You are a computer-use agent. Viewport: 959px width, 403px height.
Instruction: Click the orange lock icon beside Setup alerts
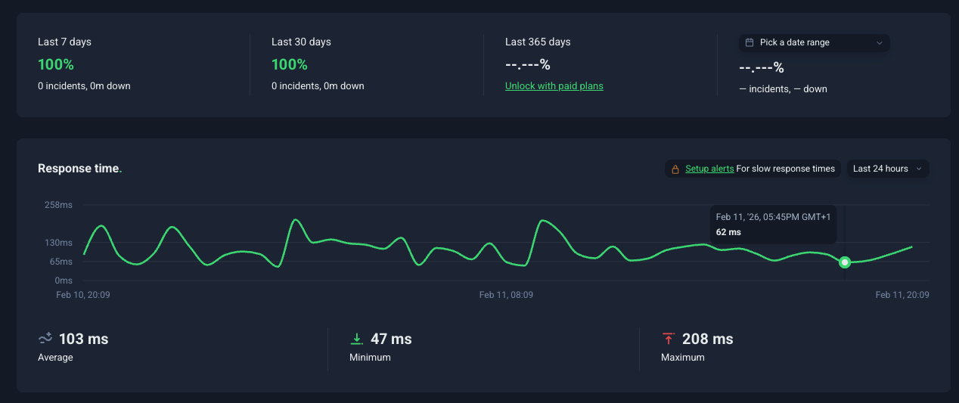675,169
